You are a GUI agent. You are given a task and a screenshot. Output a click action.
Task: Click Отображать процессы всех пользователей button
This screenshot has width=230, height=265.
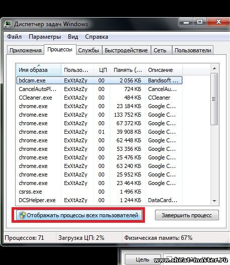[x=79, y=215]
